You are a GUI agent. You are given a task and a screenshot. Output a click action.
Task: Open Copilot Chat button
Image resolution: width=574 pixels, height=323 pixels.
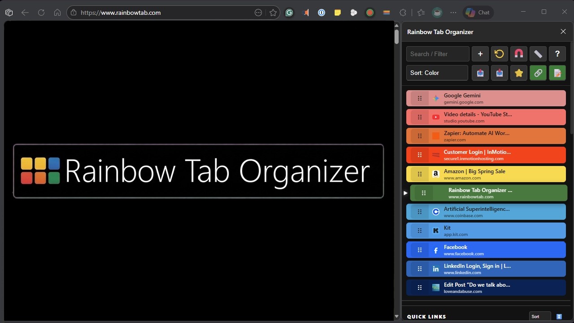(x=478, y=13)
